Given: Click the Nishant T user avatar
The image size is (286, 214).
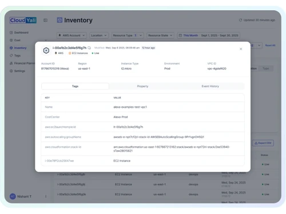Looking at the screenshot, I should pos(13,196).
